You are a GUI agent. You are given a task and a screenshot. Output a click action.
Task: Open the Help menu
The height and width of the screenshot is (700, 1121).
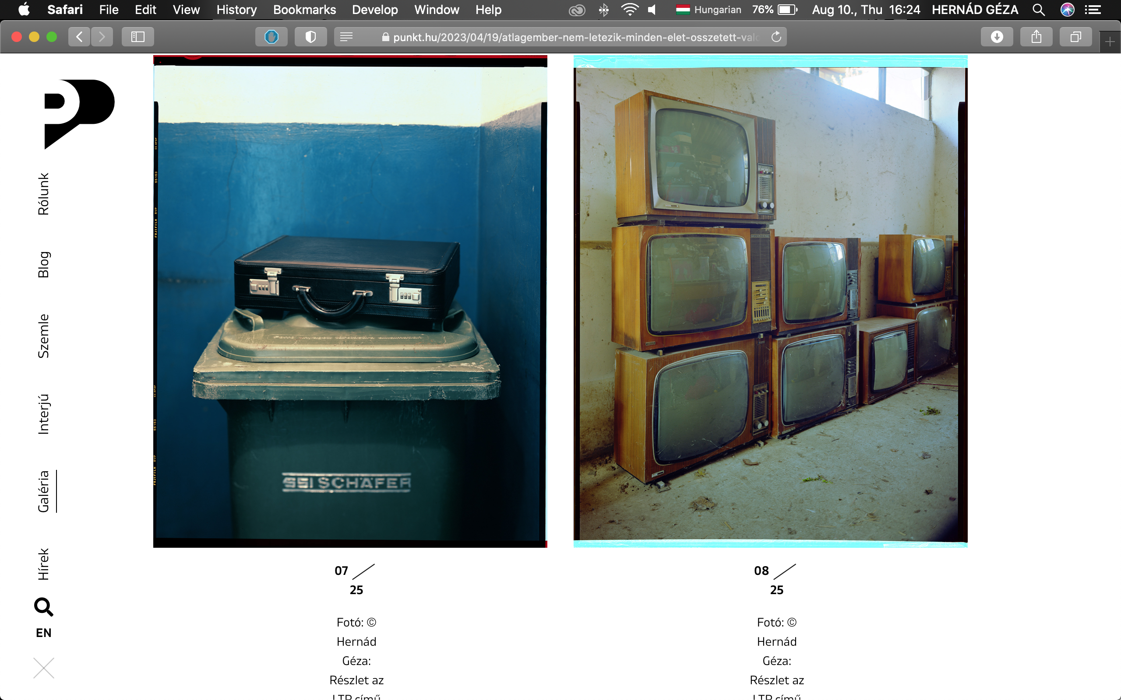click(x=488, y=10)
